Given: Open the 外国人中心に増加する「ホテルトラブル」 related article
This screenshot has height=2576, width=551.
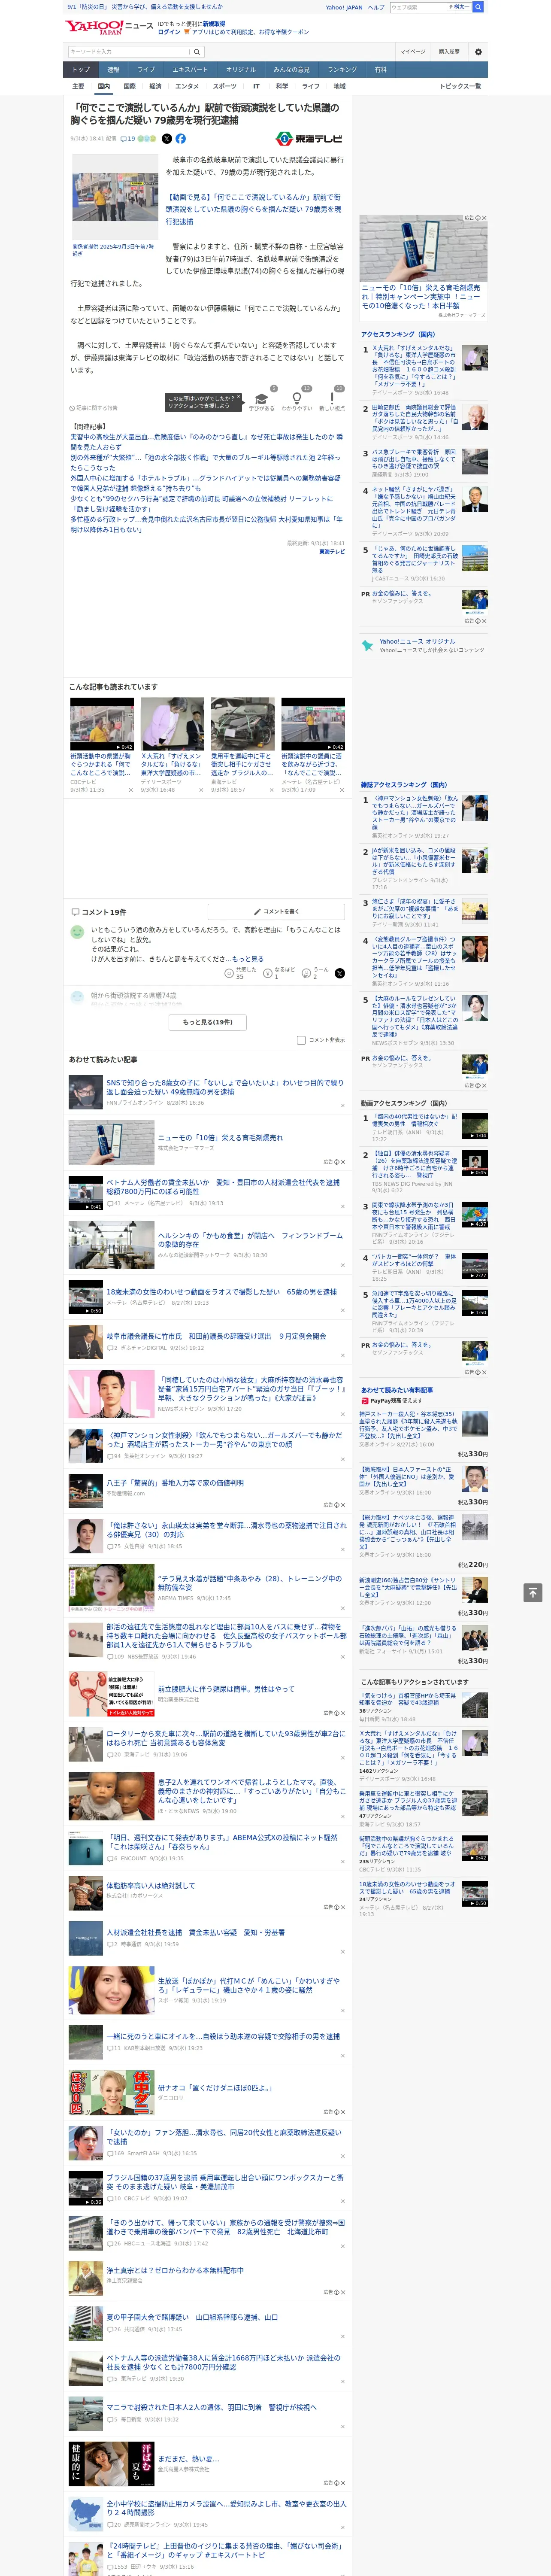Looking at the screenshot, I should click(205, 483).
